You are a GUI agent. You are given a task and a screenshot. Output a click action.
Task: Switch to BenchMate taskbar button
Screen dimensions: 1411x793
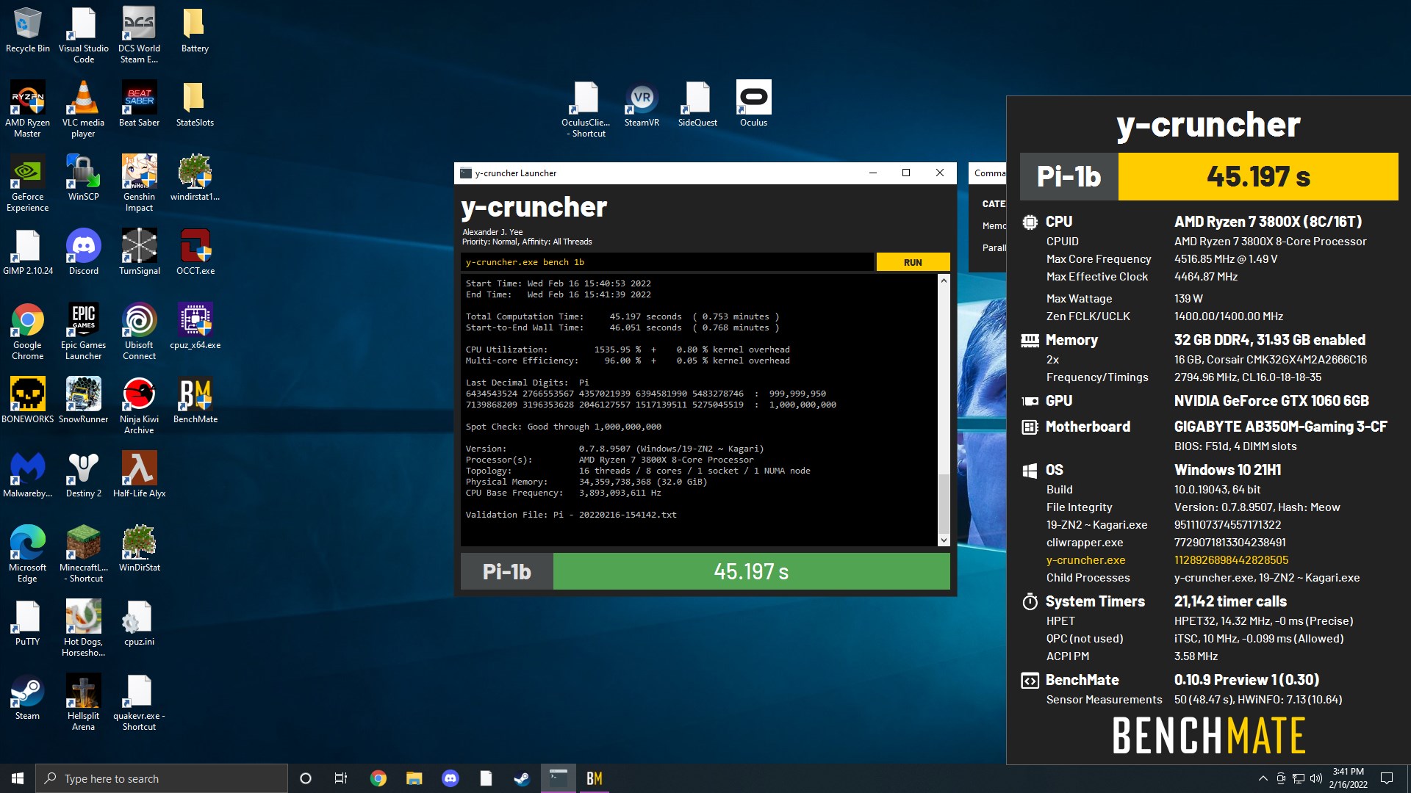(594, 778)
